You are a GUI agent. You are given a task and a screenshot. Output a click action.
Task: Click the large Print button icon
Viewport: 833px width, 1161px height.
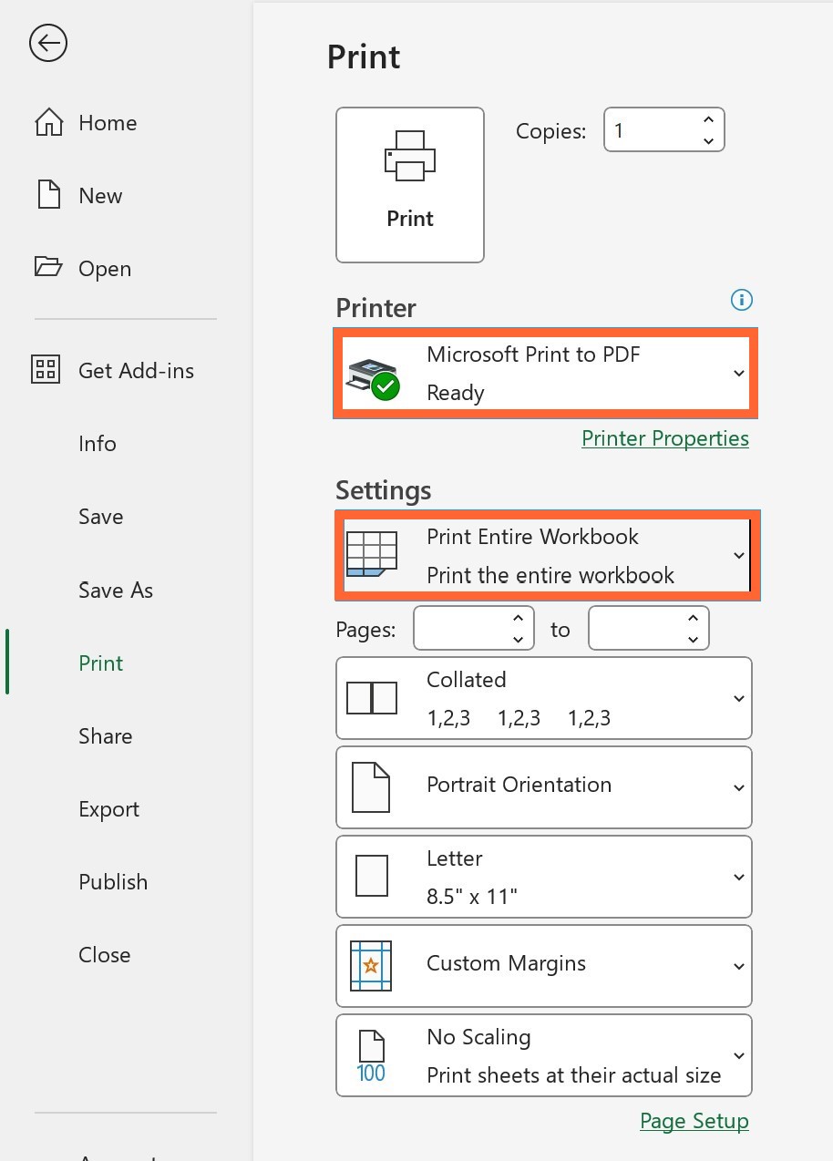coord(409,159)
